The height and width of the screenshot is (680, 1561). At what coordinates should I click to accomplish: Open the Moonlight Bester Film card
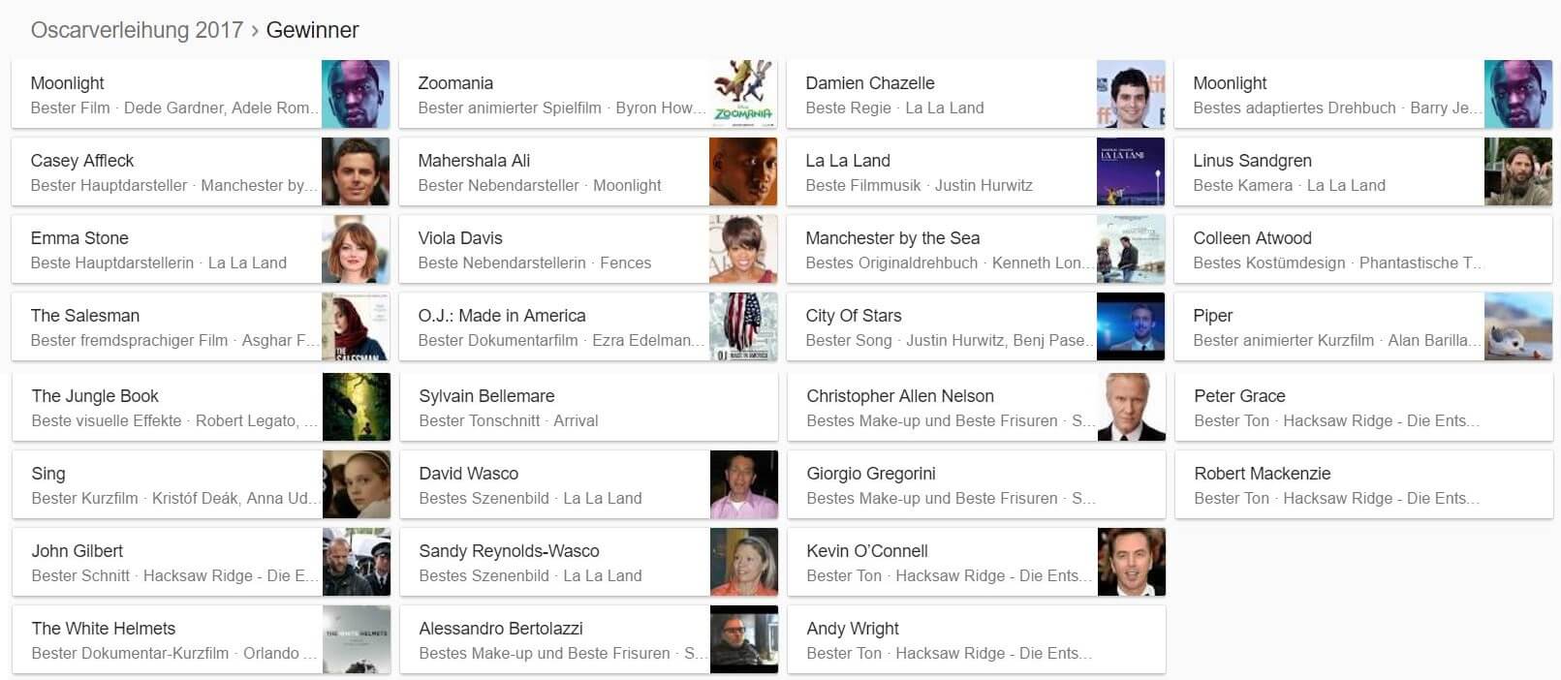(x=201, y=94)
